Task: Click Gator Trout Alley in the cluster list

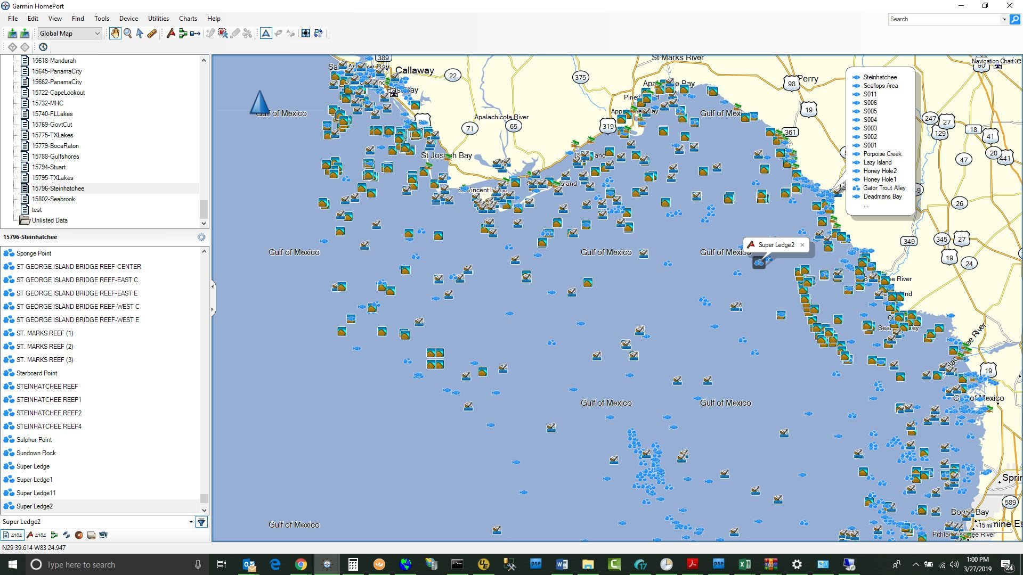Action: [x=884, y=188]
